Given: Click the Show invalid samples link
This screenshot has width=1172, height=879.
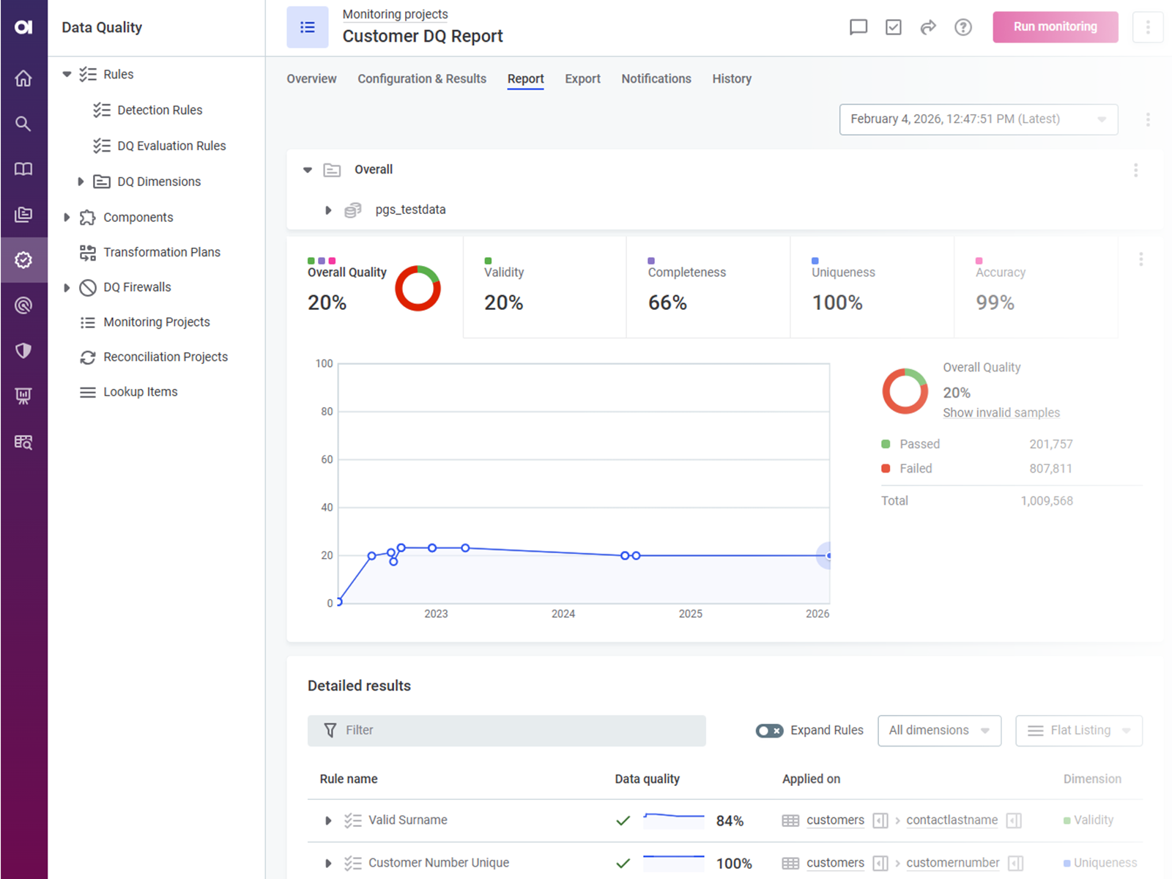Looking at the screenshot, I should tap(1001, 412).
